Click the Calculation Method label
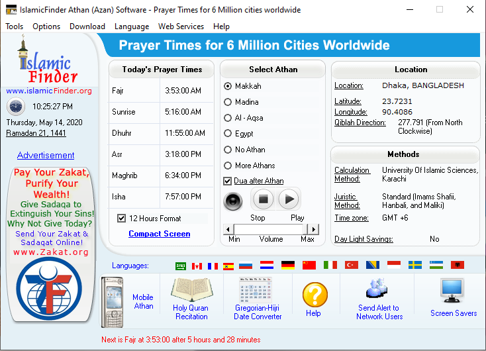The width and height of the screenshot is (486, 351). (x=352, y=174)
